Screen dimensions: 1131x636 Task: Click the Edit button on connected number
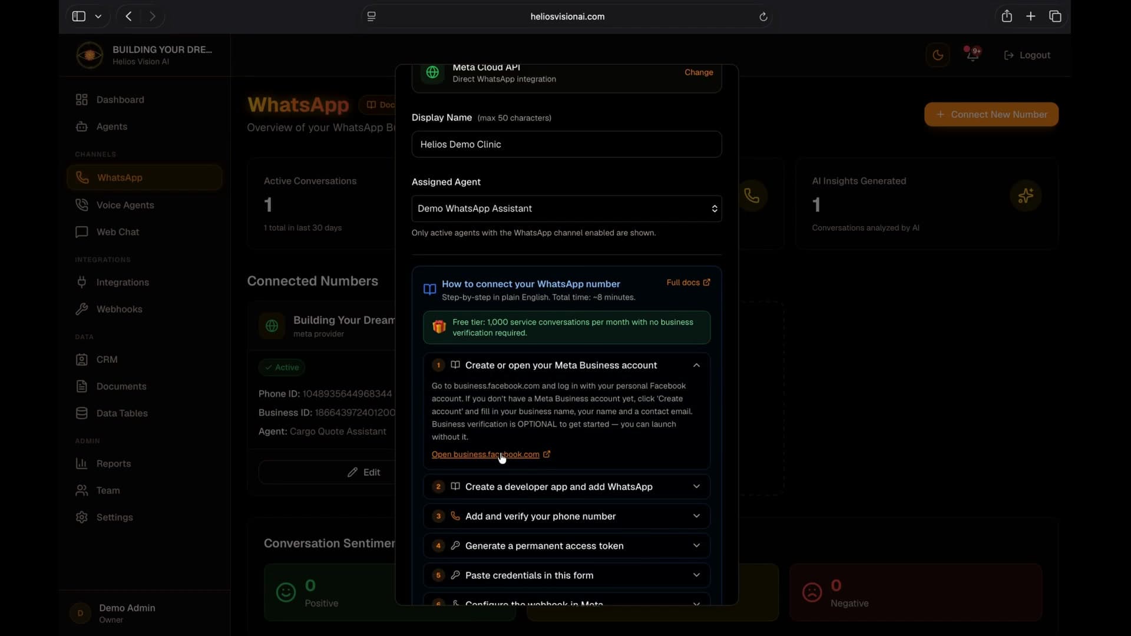click(363, 472)
